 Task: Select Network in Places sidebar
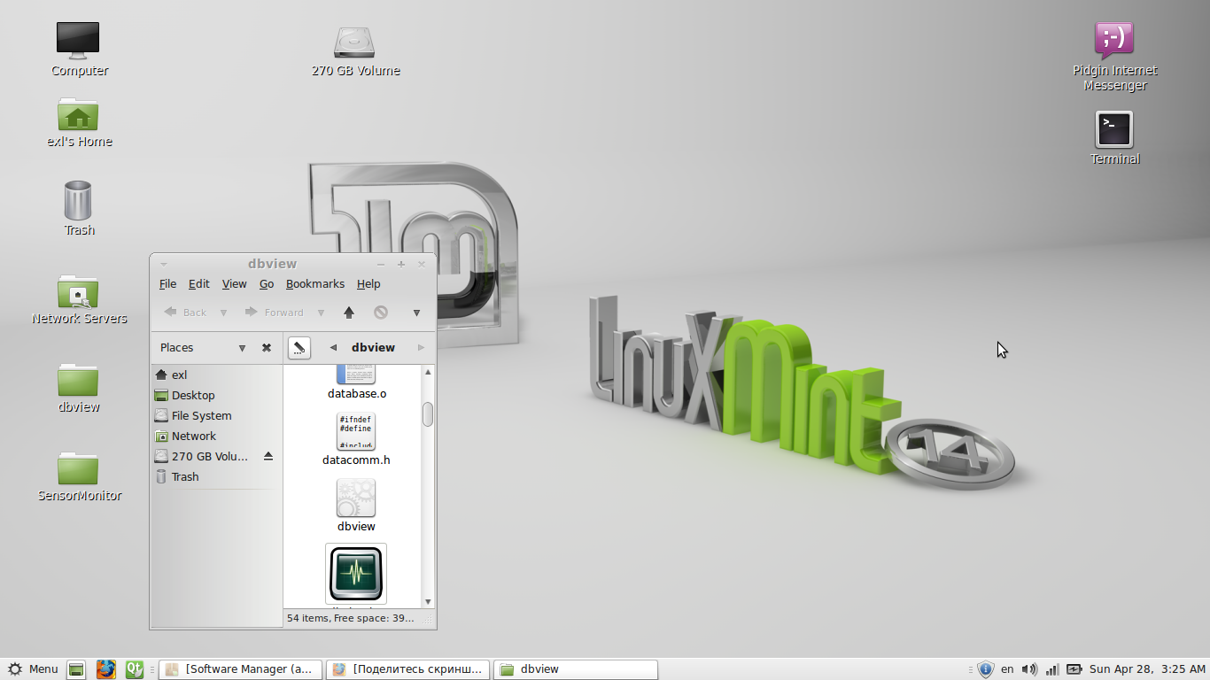[x=215, y=436]
